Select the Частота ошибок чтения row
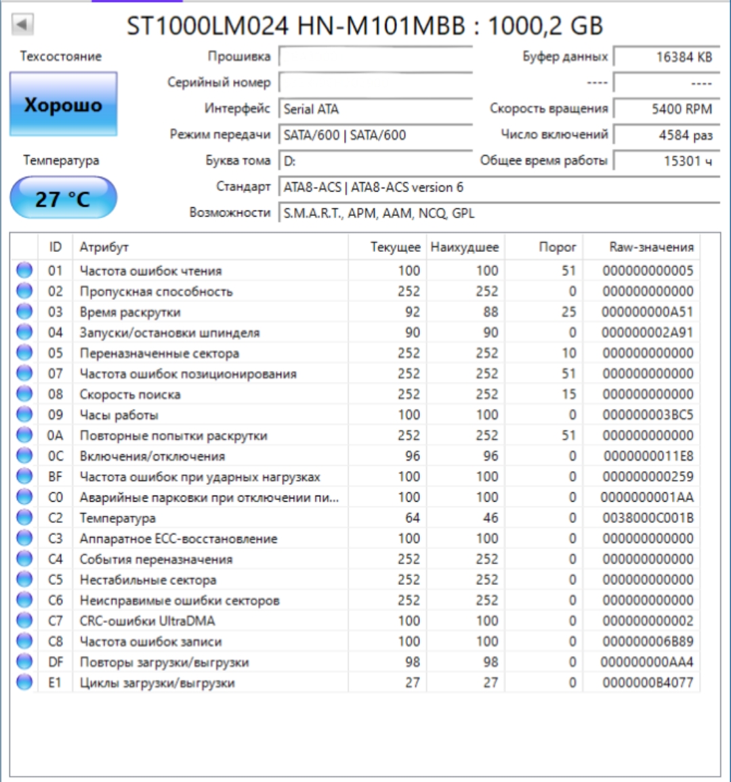 coord(355,270)
